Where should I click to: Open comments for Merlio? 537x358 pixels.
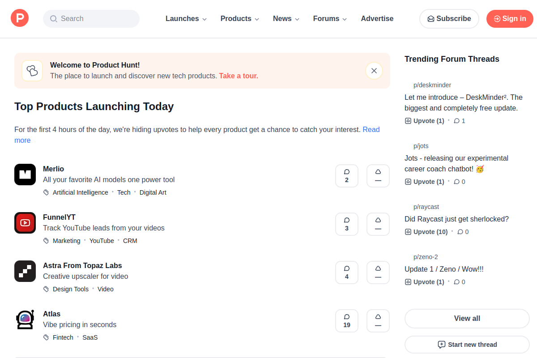[x=347, y=176]
